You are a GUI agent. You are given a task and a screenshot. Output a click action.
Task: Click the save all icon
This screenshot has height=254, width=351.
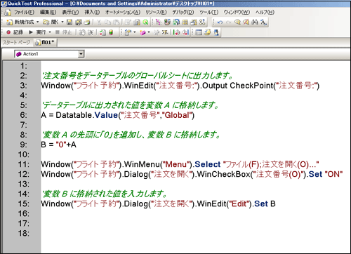(x=79, y=22)
